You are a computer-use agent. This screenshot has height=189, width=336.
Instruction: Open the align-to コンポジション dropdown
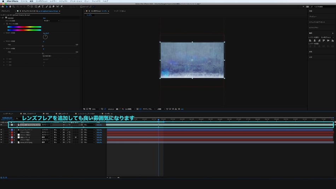(x=326, y=37)
